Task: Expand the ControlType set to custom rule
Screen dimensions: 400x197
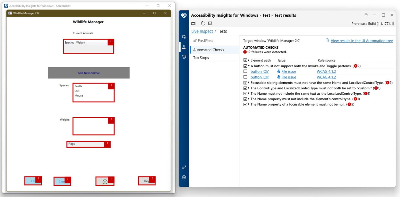Action: tap(248, 88)
